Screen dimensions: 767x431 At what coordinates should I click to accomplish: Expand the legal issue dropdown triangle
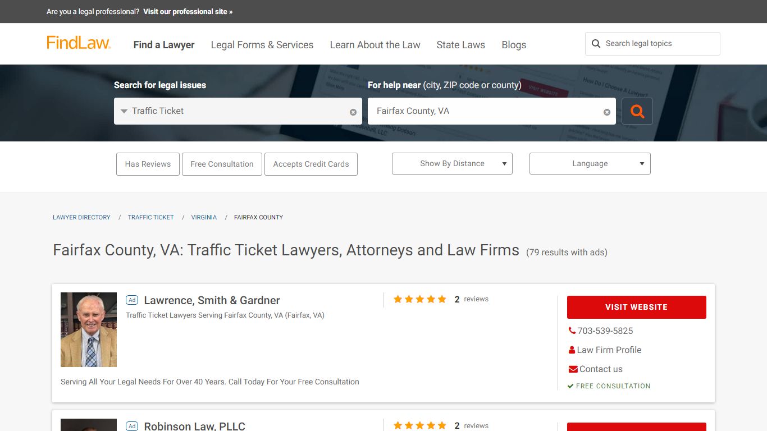coord(124,111)
